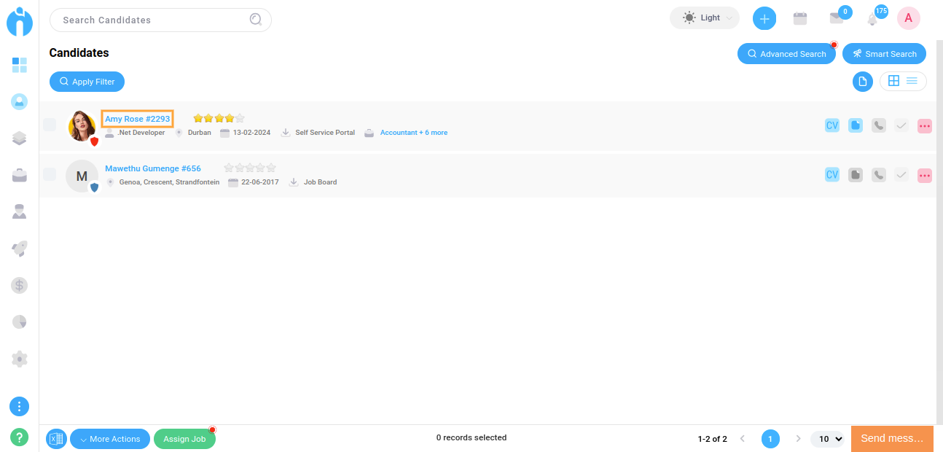943x452 pixels.
Task: Open the Light theme dropdown
Action: [704, 18]
